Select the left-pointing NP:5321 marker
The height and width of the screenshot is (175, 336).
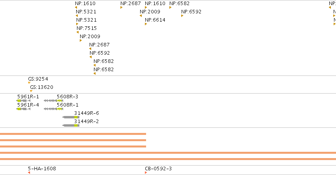(x=77, y=16)
